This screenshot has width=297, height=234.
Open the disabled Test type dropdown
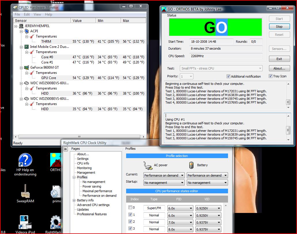pyautogui.click(x=221, y=68)
